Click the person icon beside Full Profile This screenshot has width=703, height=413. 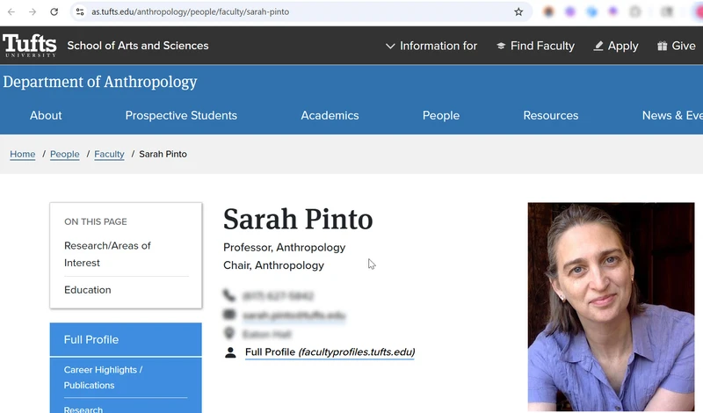pyautogui.click(x=230, y=352)
